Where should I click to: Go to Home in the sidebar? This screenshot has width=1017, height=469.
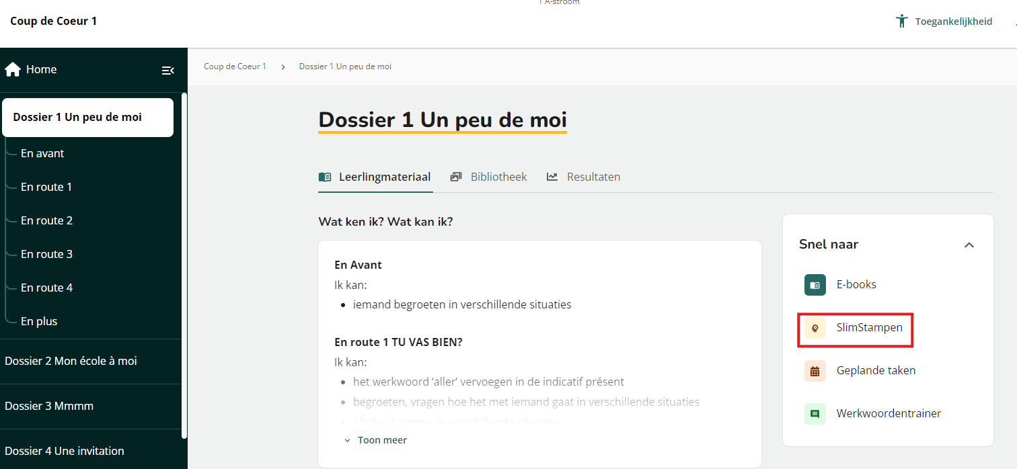(x=31, y=70)
